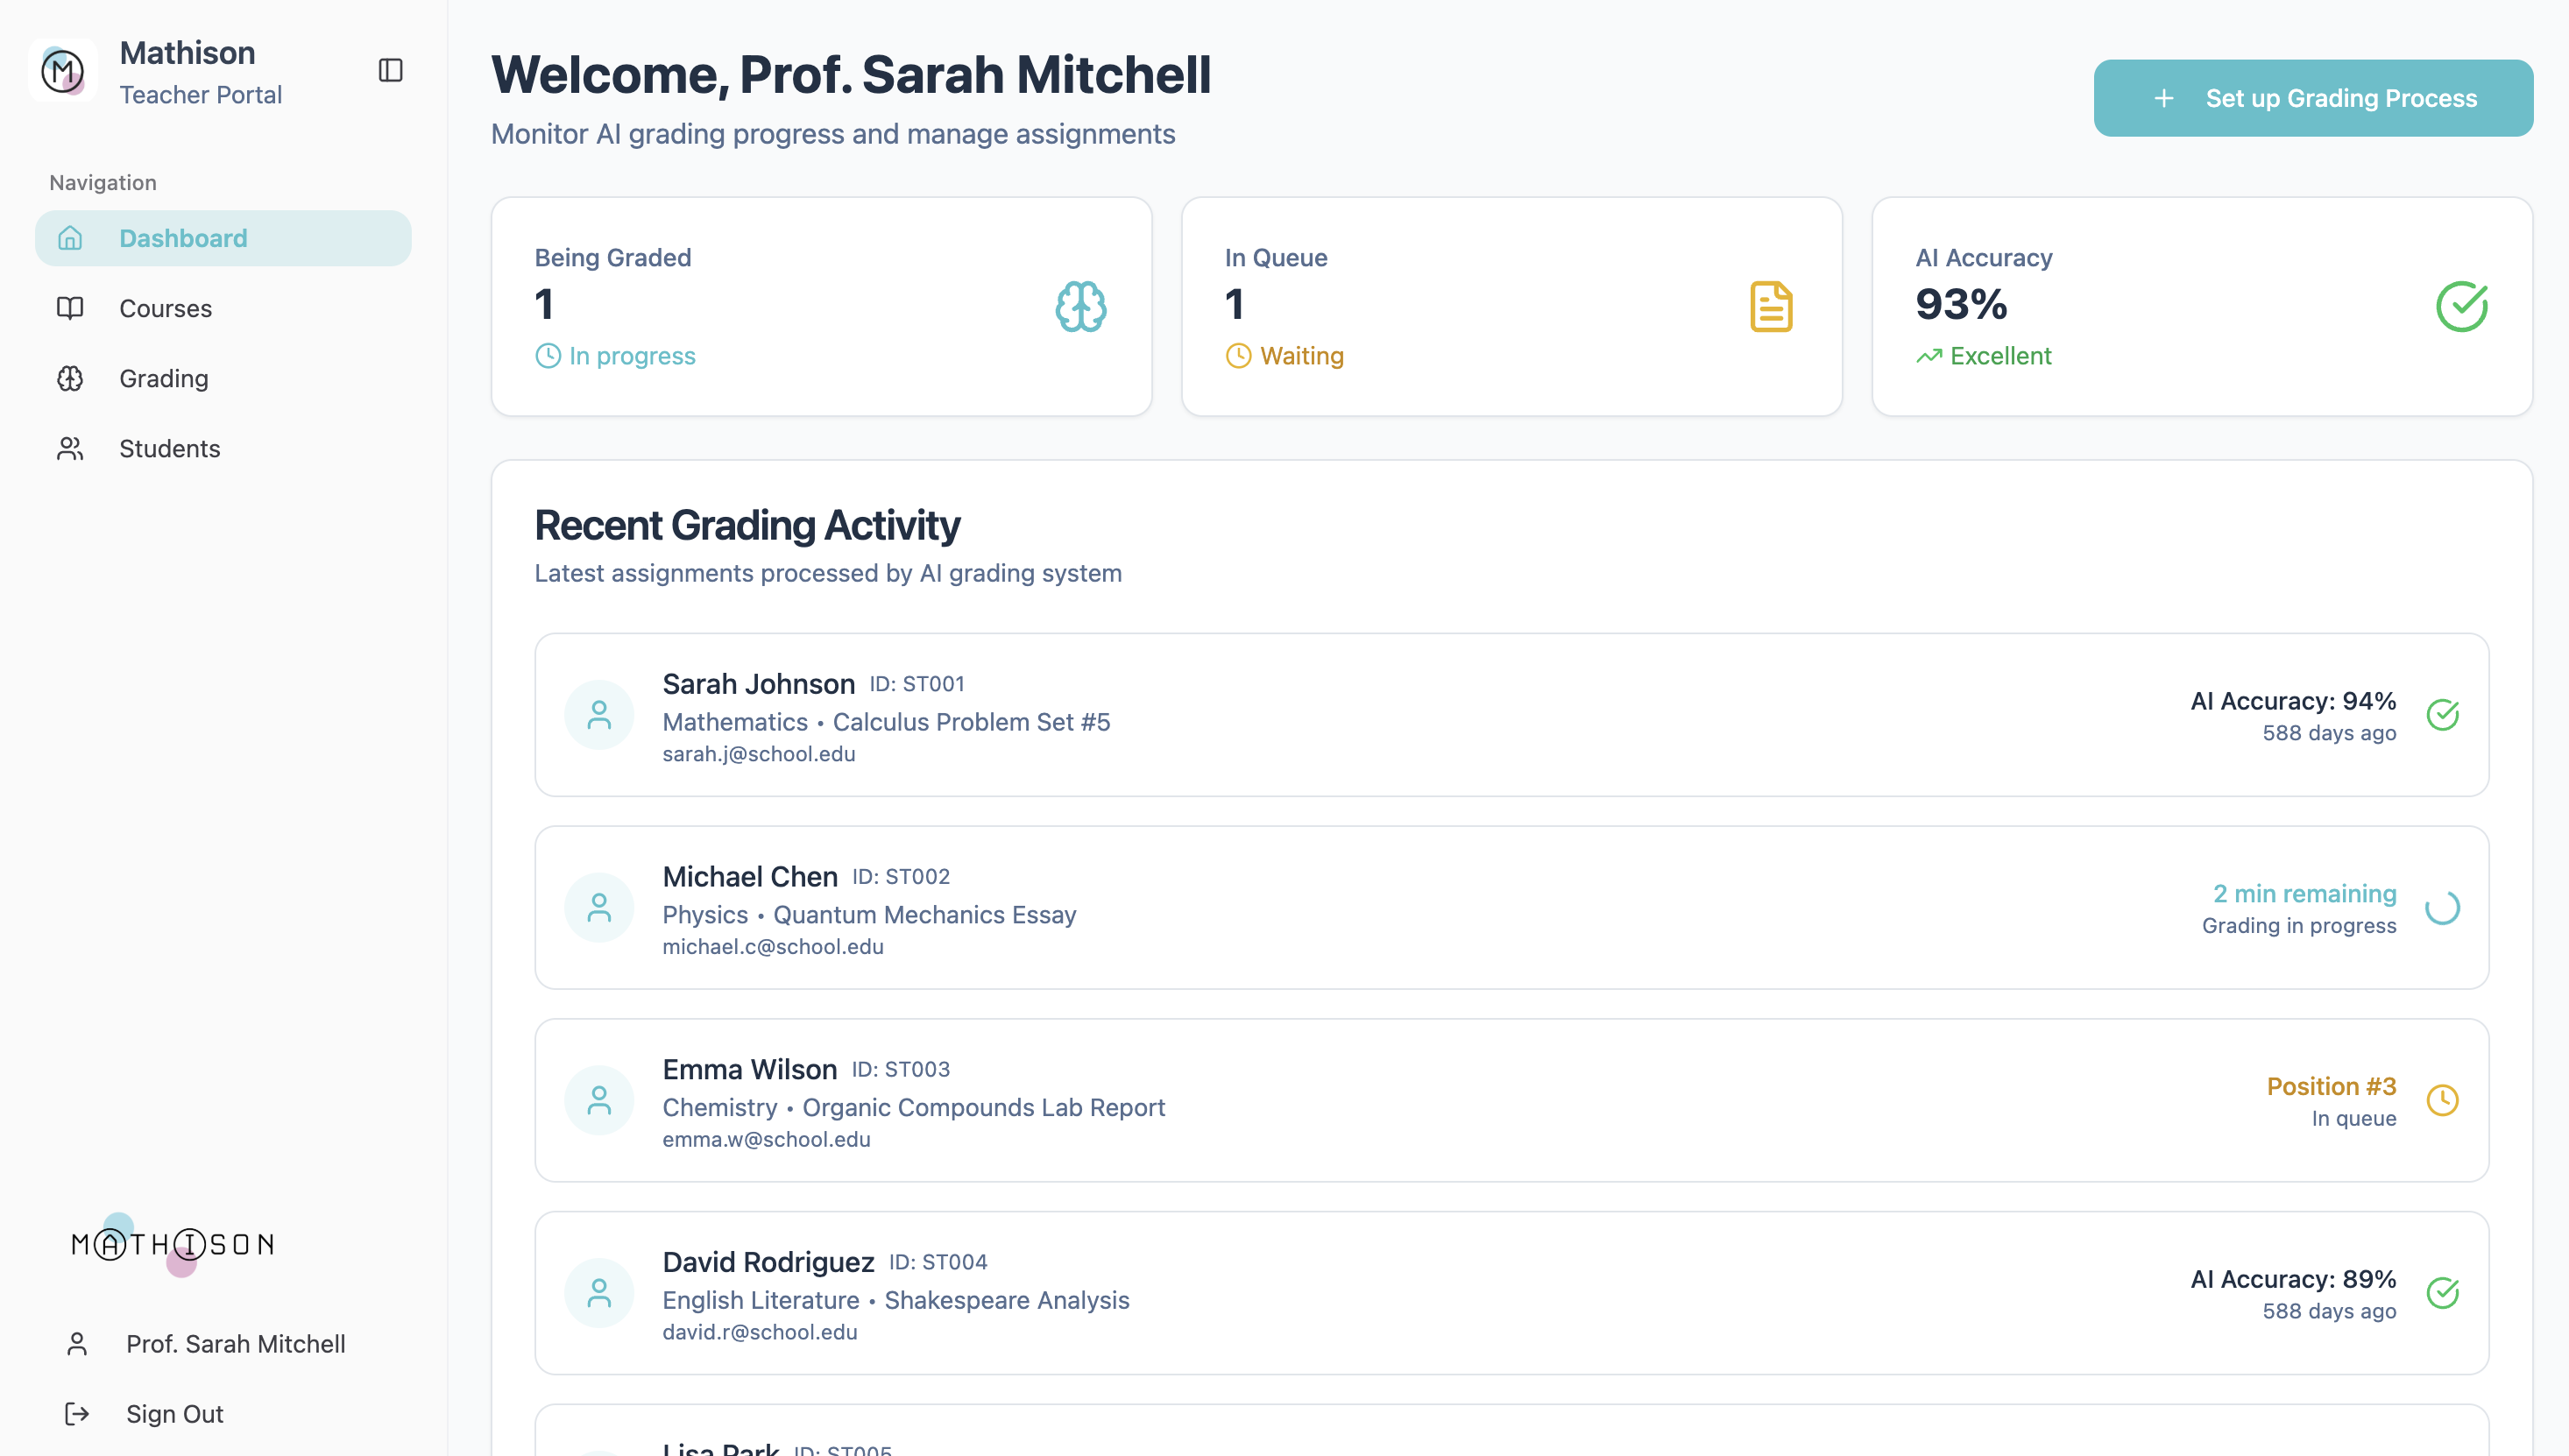This screenshot has width=2569, height=1456.
Task: Navigate to the Students section
Action: tap(169, 448)
